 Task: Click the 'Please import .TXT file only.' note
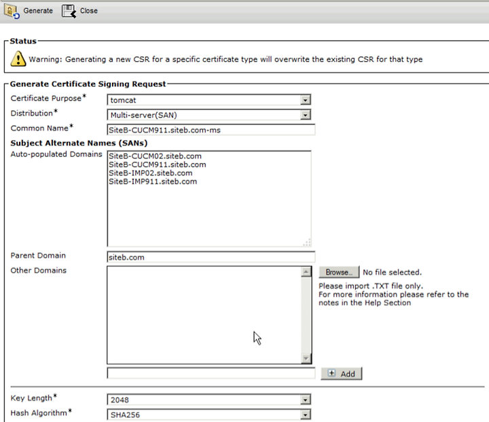(x=371, y=286)
